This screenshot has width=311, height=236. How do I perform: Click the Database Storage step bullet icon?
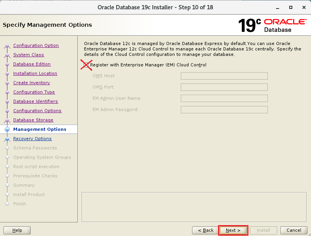(x=7, y=120)
